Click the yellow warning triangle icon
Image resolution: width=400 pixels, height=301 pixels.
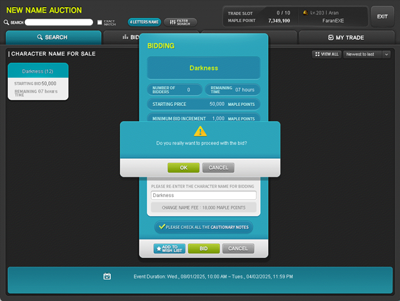200,131
